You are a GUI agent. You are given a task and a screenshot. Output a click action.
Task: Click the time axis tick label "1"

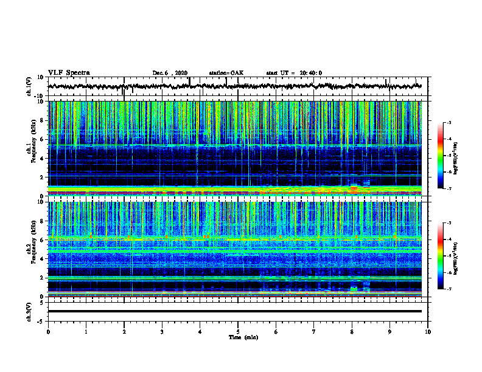[86, 332]
